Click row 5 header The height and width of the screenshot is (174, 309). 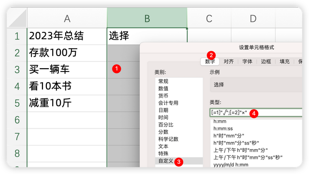tap(17, 103)
